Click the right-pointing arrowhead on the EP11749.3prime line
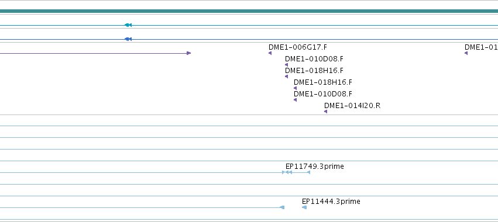Screen dimensions: 498x222 284,172
